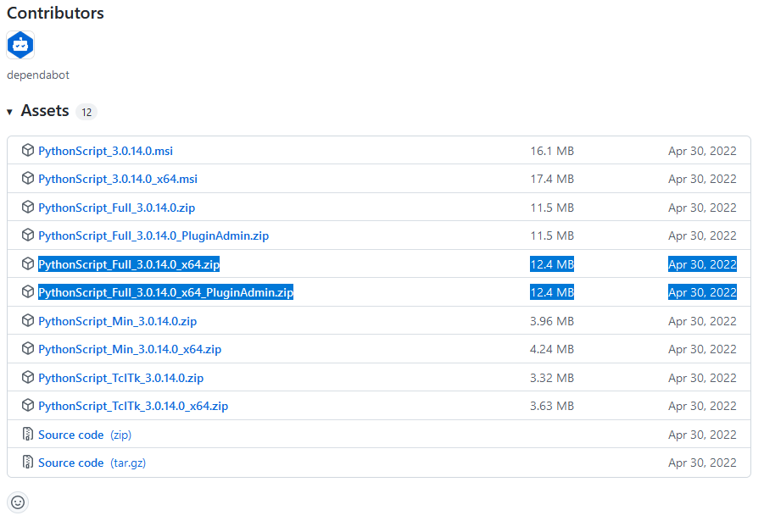Click zip file icon beside Source code (zip)
764x521 pixels.
pyautogui.click(x=28, y=434)
